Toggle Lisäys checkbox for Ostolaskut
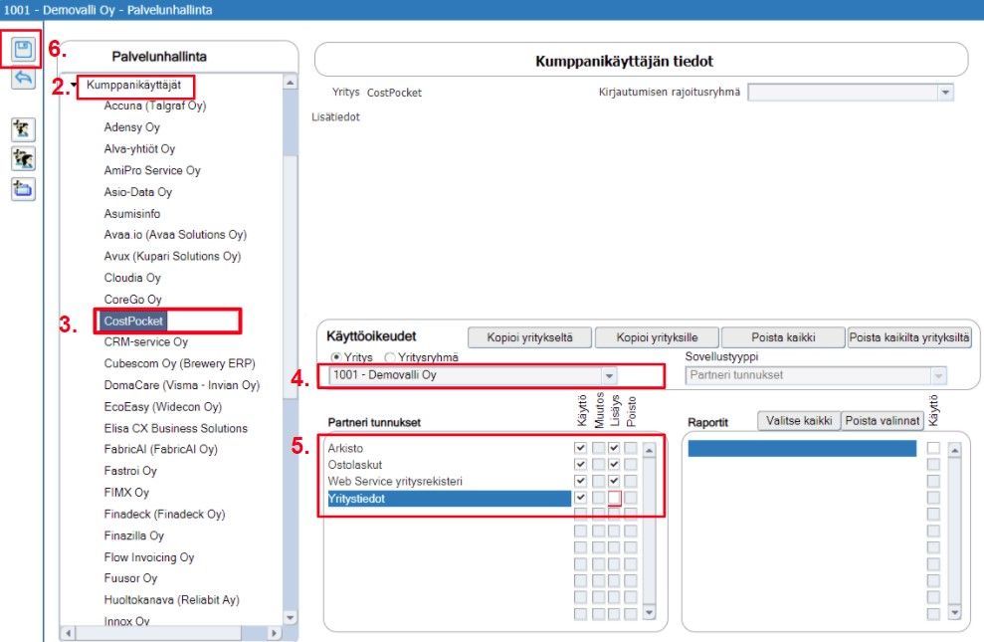The height and width of the screenshot is (642, 984). [614, 465]
